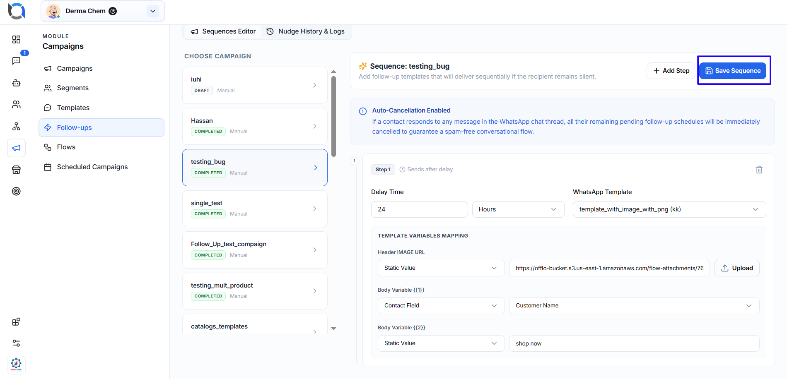Click the Delay Time input field

pyautogui.click(x=419, y=209)
